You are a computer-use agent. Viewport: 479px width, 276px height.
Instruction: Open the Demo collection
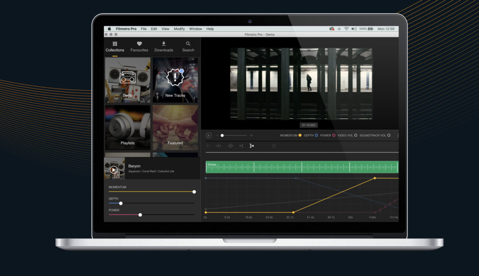click(x=127, y=80)
